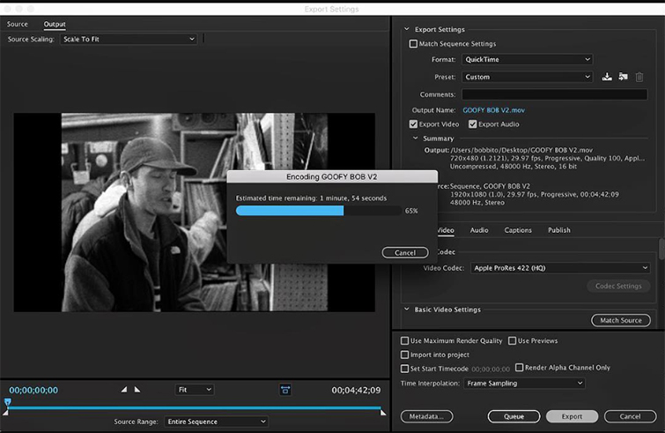This screenshot has height=433, width=665.
Task: Click the Import Preset icon
Action: [x=623, y=77]
